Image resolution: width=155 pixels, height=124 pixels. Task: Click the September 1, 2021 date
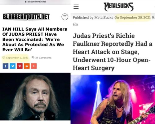tap(17, 58)
